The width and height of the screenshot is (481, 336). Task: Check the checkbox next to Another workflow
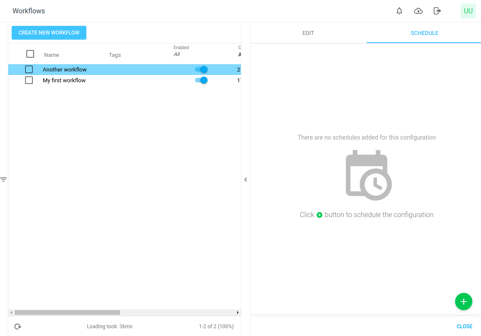(29, 69)
